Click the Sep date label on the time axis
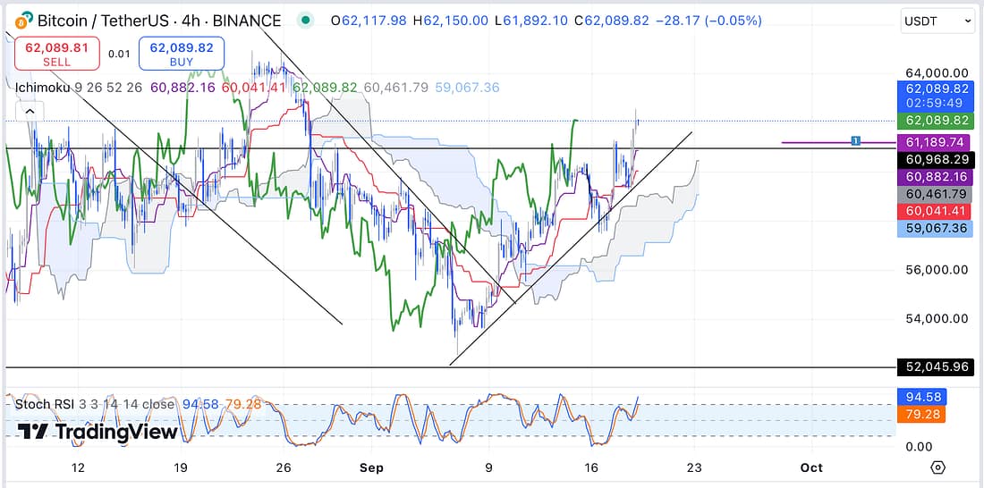Image resolution: width=984 pixels, height=488 pixels. (x=370, y=467)
